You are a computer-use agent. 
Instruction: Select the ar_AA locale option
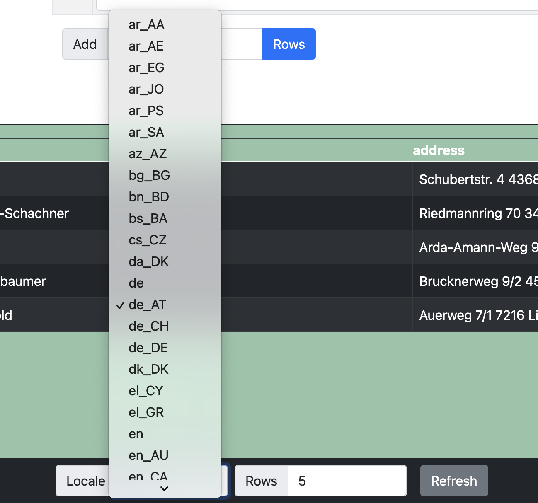(x=146, y=25)
